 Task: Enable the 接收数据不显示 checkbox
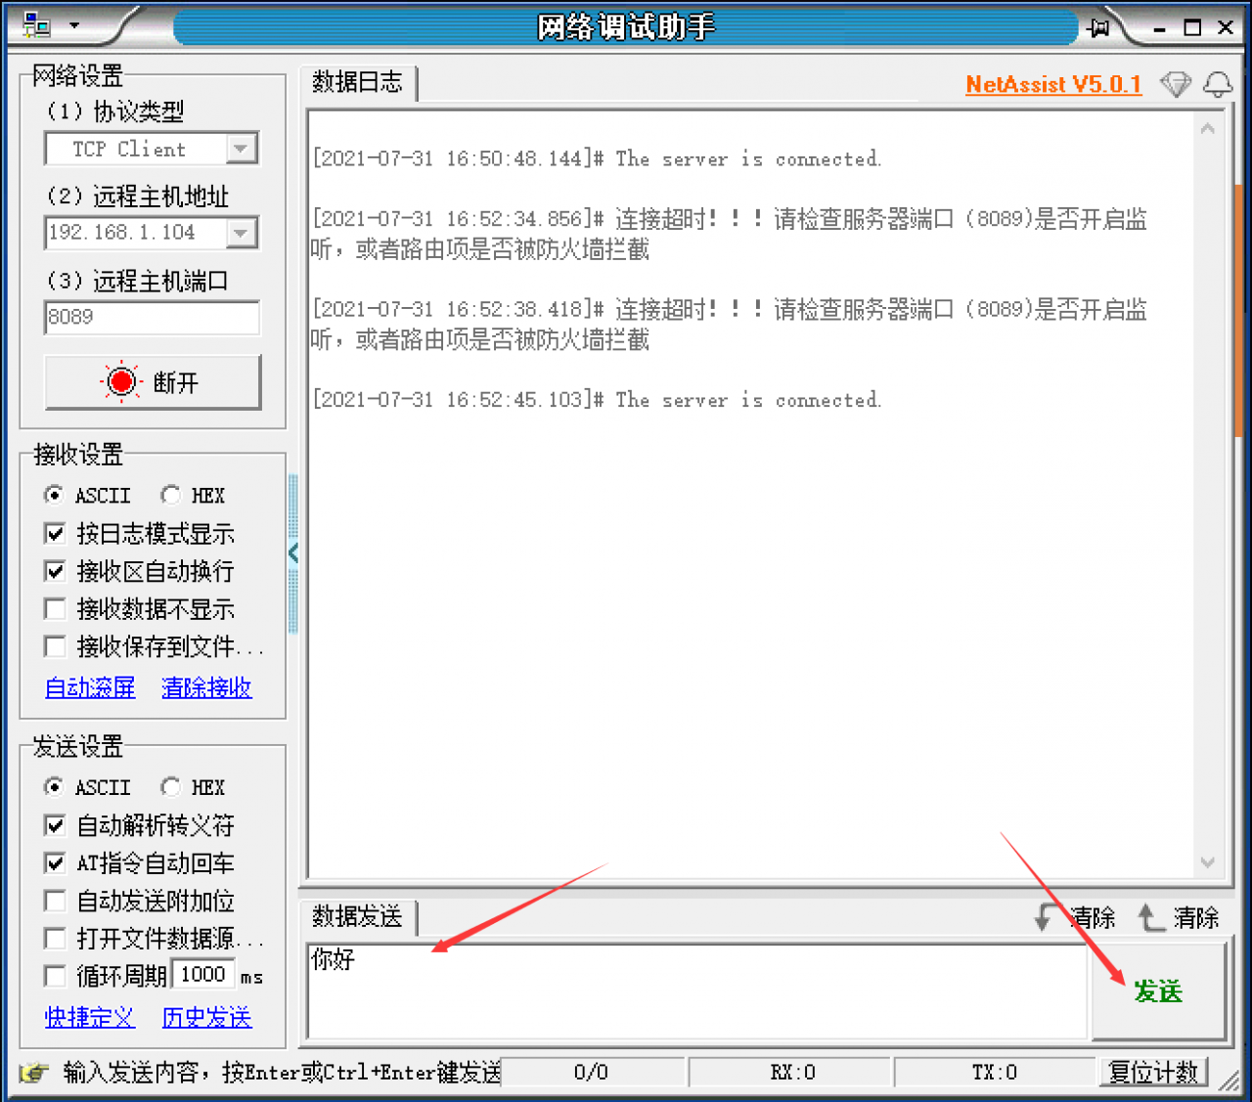coord(55,609)
